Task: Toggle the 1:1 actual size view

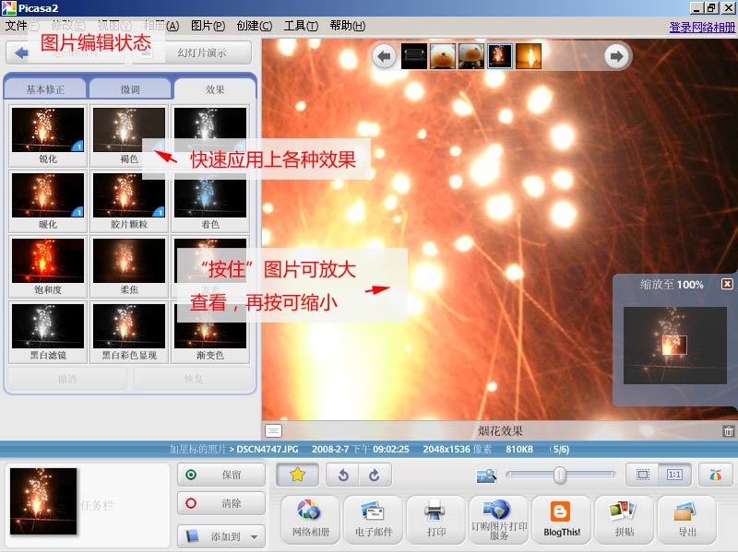Action: coord(674,475)
